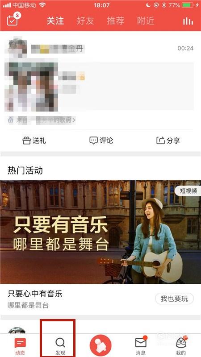Open the 来自 歌房 link chevron
Image resolution: width=201 pixels, height=357 pixels.
point(73,120)
